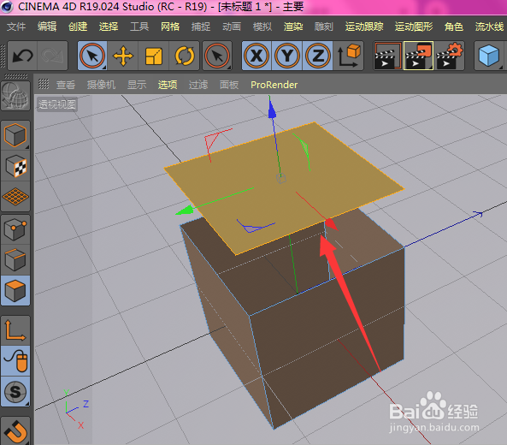
Task: Select the Scale tool
Action: pyautogui.click(x=154, y=56)
